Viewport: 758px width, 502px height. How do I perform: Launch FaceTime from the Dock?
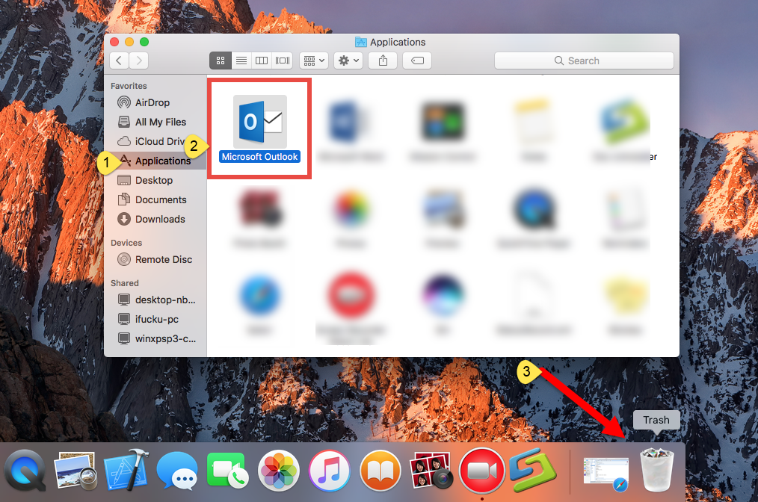[x=227, y=471]
